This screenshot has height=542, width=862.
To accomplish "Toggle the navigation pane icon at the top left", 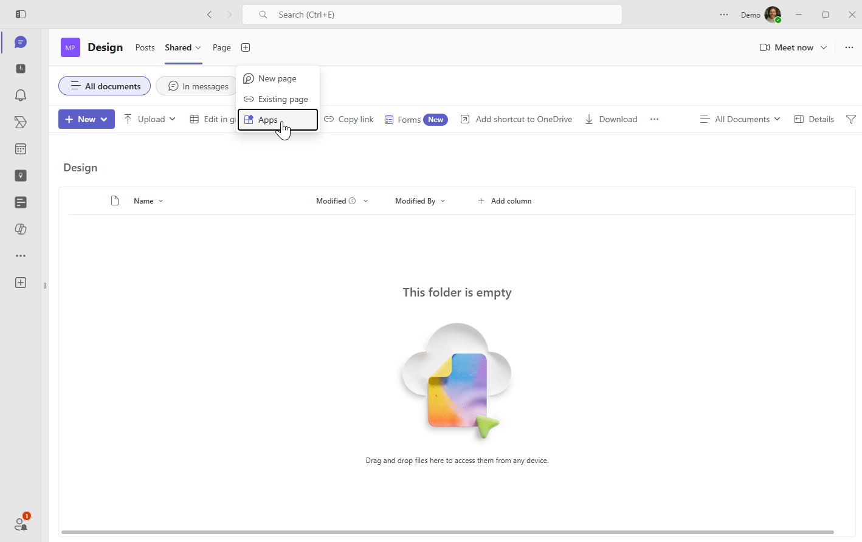I will tap(21, 14).
